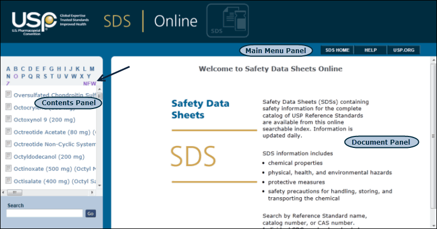Click the document panel vertical scrollbar thumb
437x229 pixels.
point(433,136)
